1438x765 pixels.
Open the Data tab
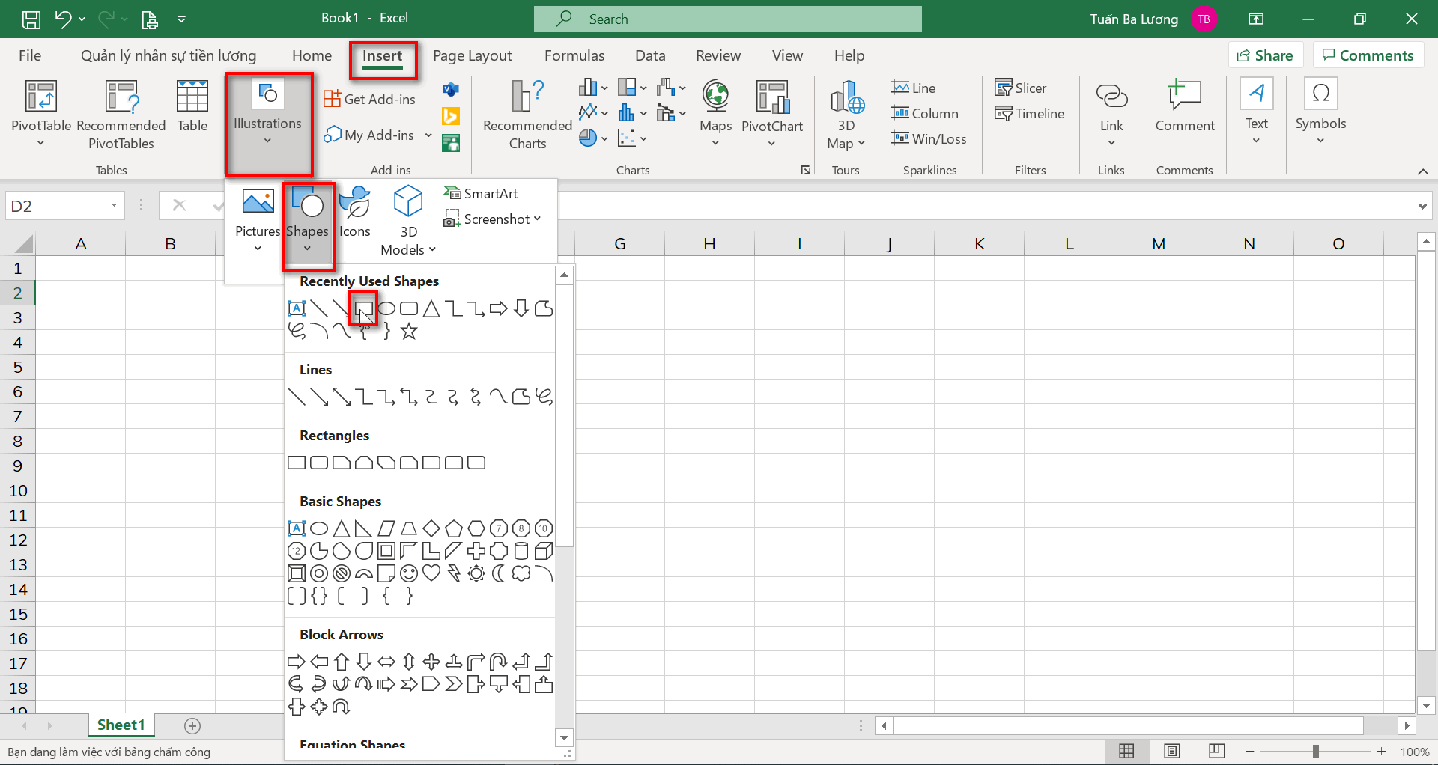[650, 55]
